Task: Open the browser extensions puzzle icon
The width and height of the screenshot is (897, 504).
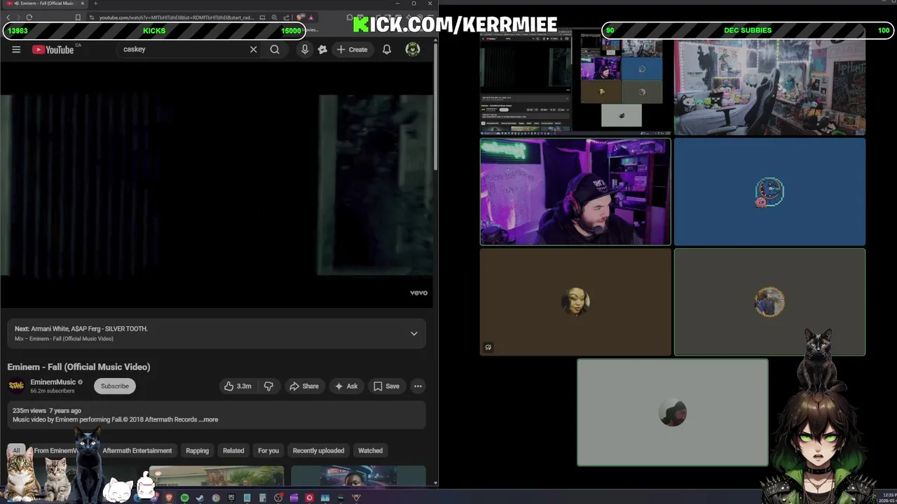Action: pos(350,17)
